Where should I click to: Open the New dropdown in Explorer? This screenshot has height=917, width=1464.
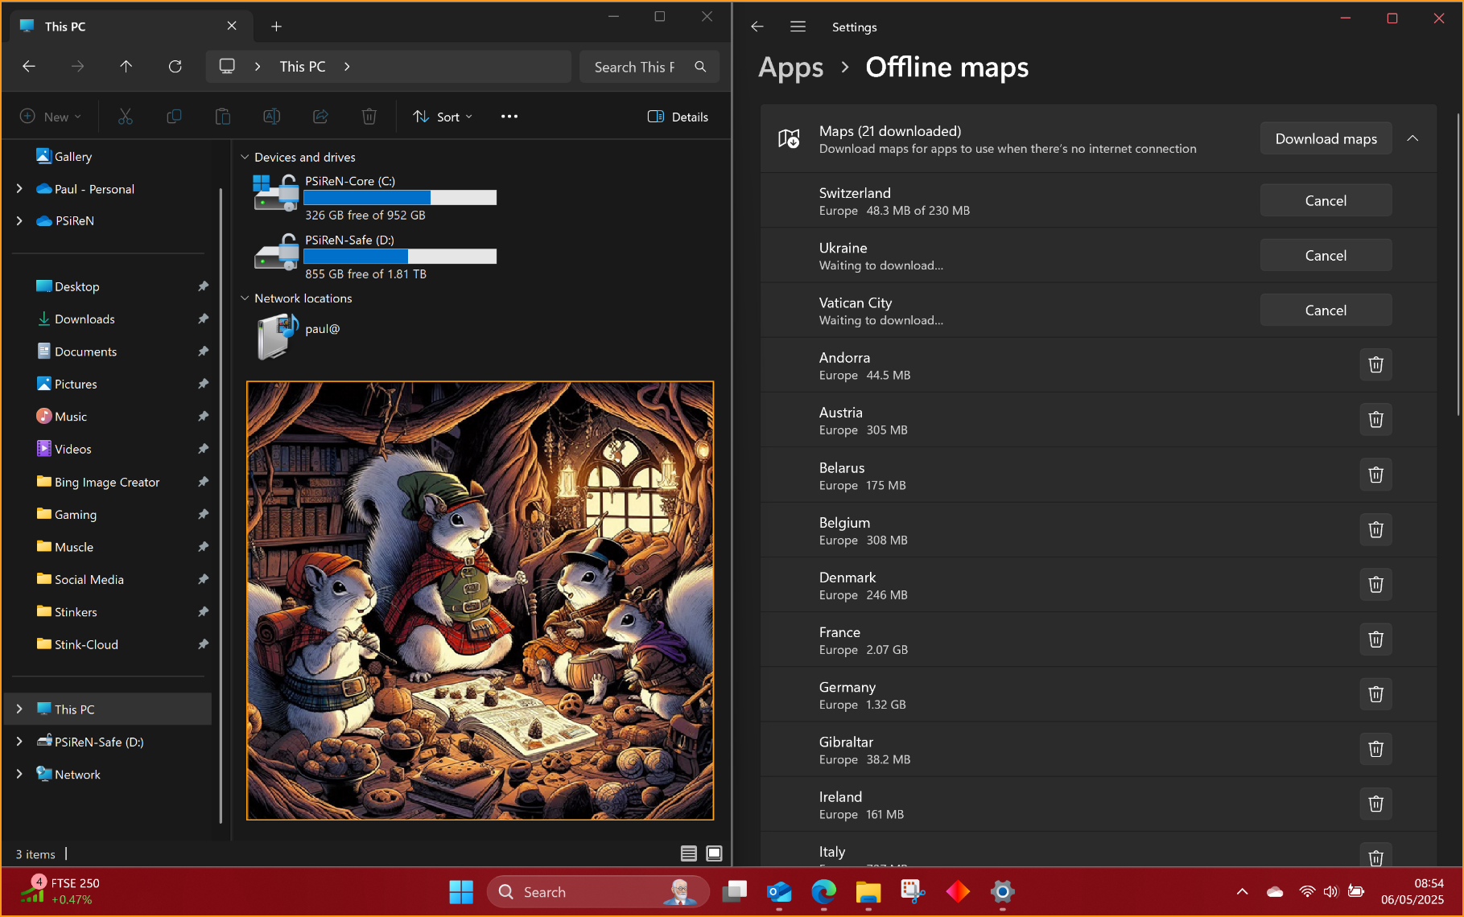click(51, 117)
